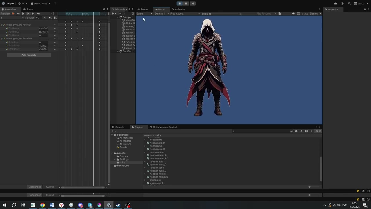Viewport: 371px width, 209px height.
Task: Edit the Rotation.y value field
Action: [x=43, y=46]
